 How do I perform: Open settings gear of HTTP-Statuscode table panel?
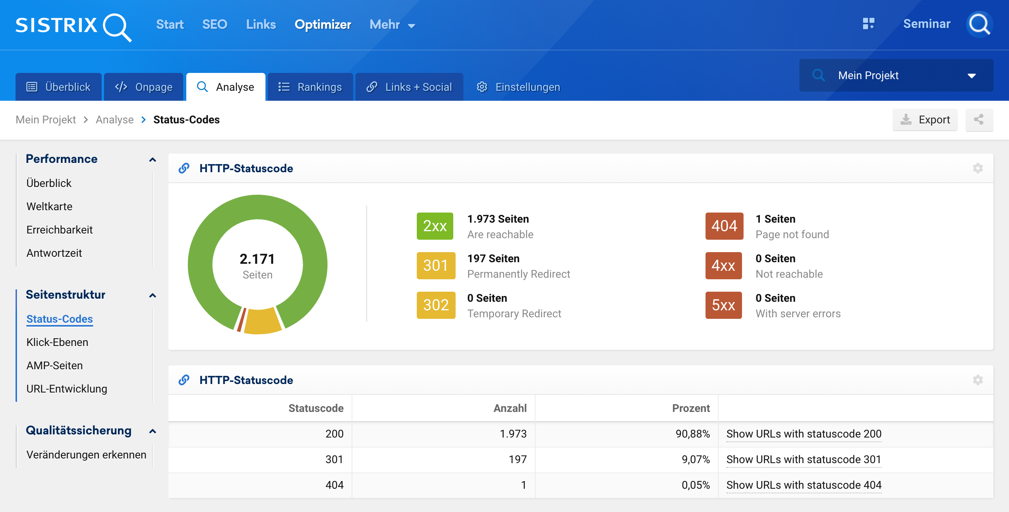point(978,380)
